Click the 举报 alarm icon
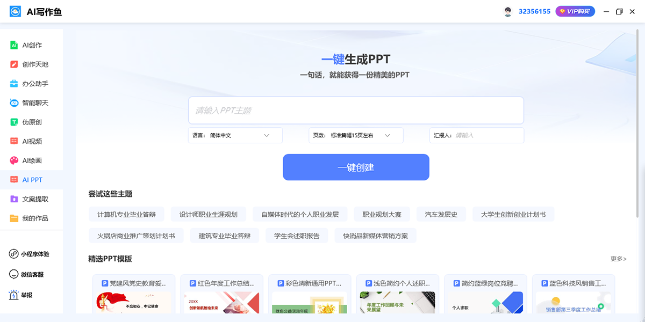The image size is (645, 322). (13, 295)
